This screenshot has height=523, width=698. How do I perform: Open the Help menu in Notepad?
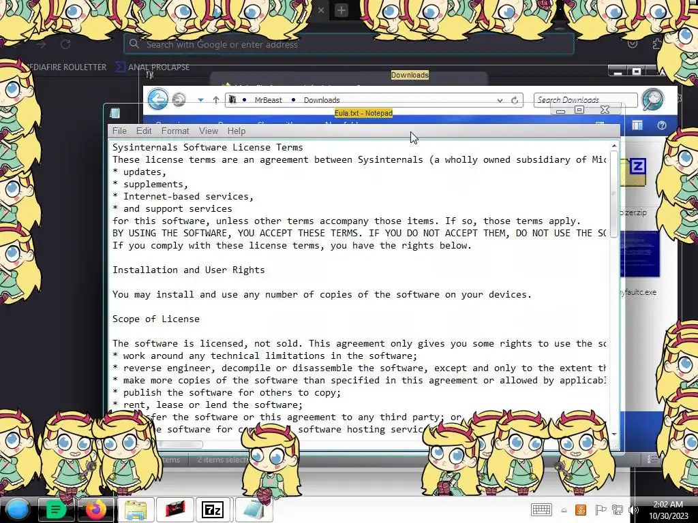(x=237, y=131)
